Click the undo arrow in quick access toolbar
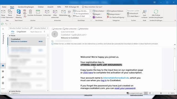Screen dimensions: 177x99 tap(6, 24)
